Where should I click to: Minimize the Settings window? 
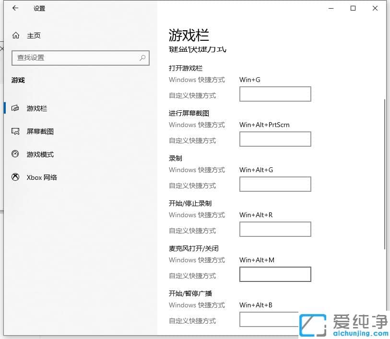pyautogui.click(x=331, y=8)
